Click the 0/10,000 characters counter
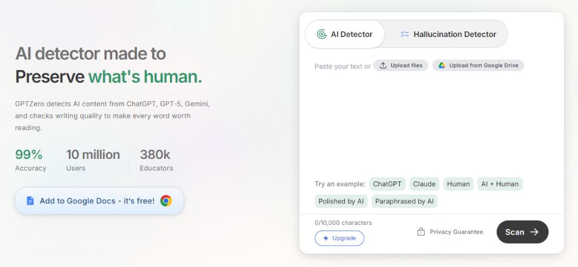This screenshot has width=578, height=267. pos(343,222)
